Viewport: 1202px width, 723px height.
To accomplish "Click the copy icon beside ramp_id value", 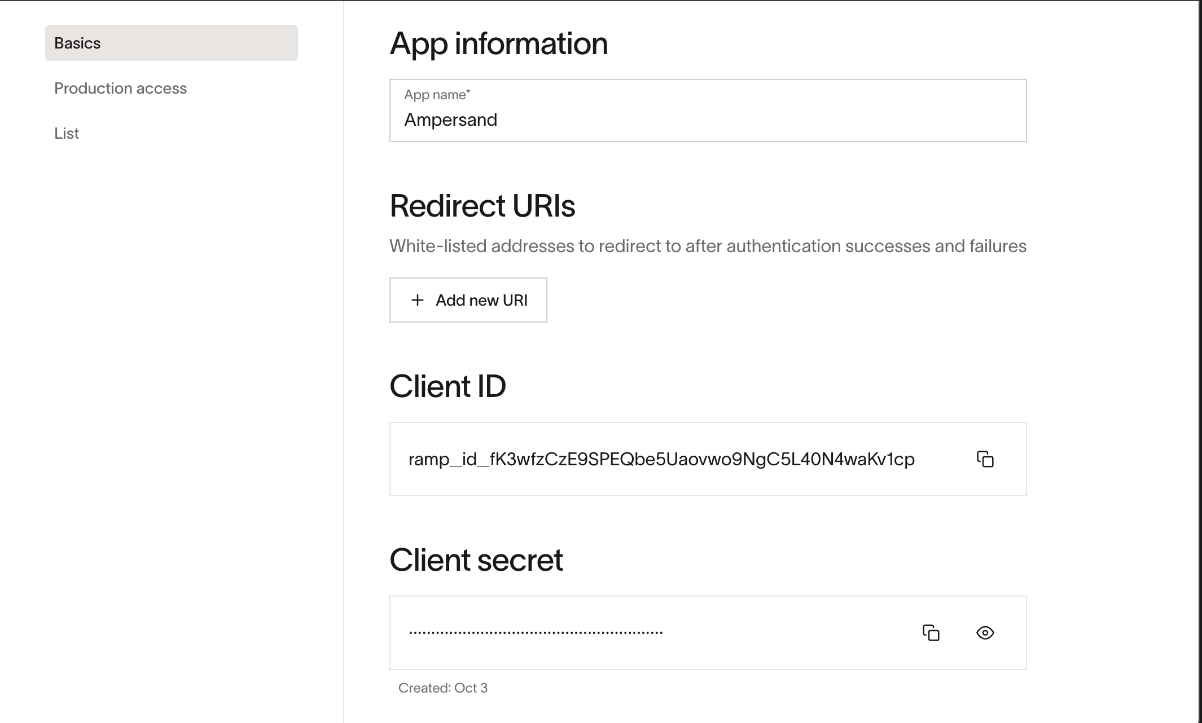I will [x=985, y=459].
